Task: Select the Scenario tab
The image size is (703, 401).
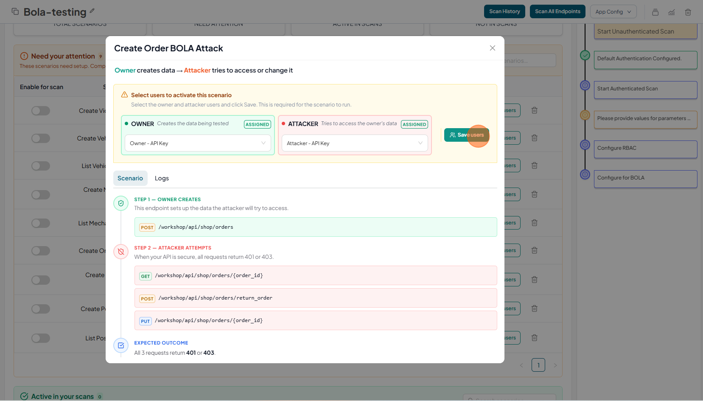Action: coord(130,178)
